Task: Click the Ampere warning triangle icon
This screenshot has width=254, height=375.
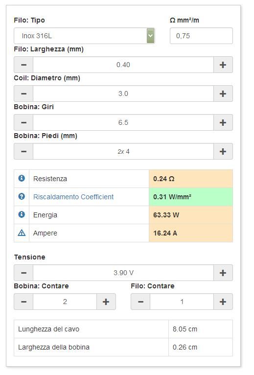Action: click(22, 233)
